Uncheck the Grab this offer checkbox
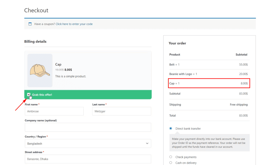 29,94
